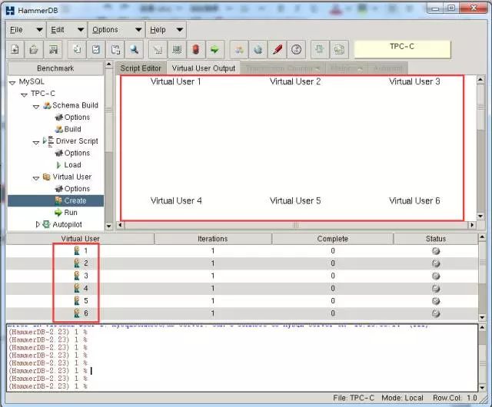Click the Open file toolbar icon
This screenshot has width=492, height=407.
[x=34, y=50]
